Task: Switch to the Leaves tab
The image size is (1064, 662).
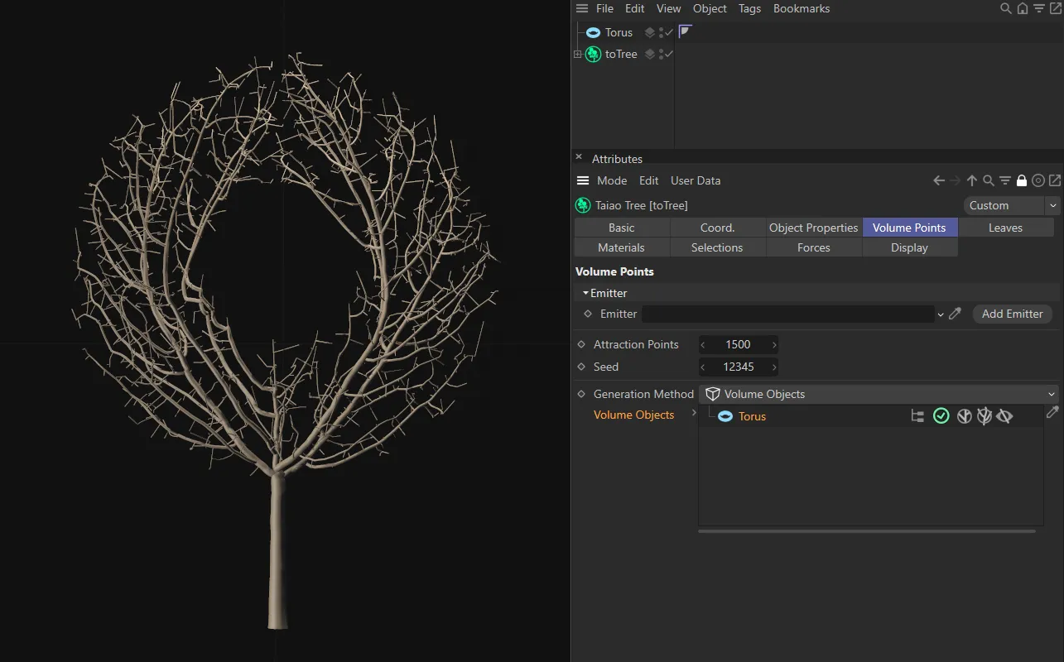Action: point(1005,228)
